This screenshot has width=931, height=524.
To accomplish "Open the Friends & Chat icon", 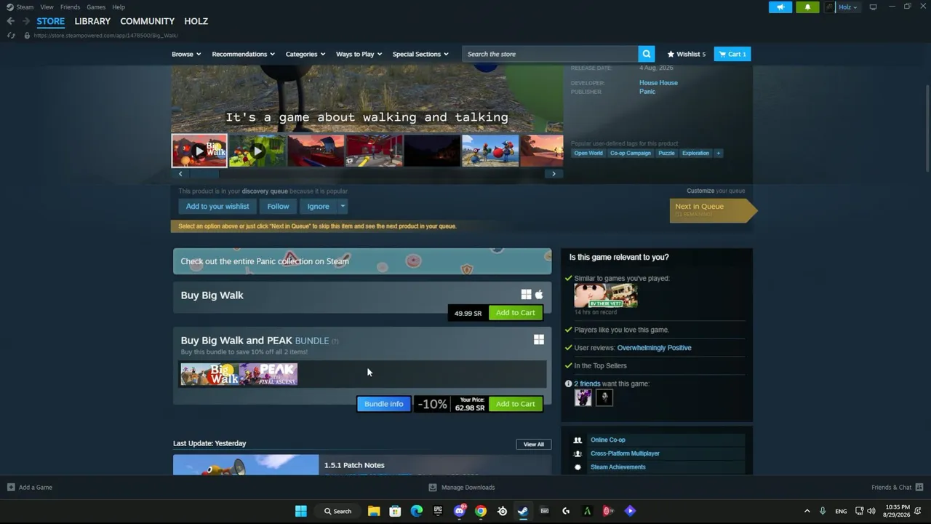I will click(x=919, y=487).
